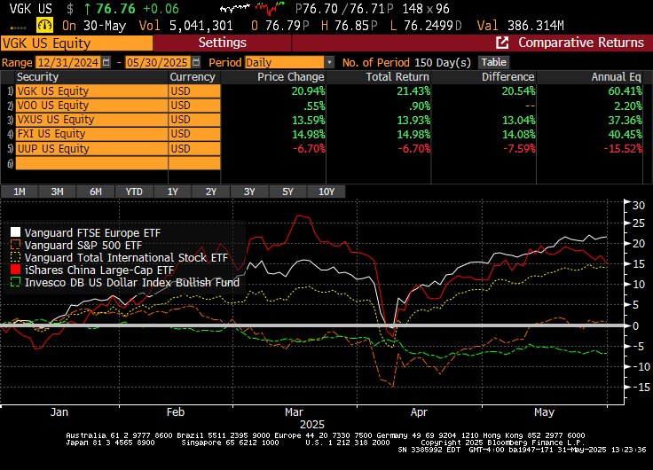The height and width of the screenshot is (470, 653).
Task: Click the 13.04% difference value for VXUS
Action: (518, 120)
